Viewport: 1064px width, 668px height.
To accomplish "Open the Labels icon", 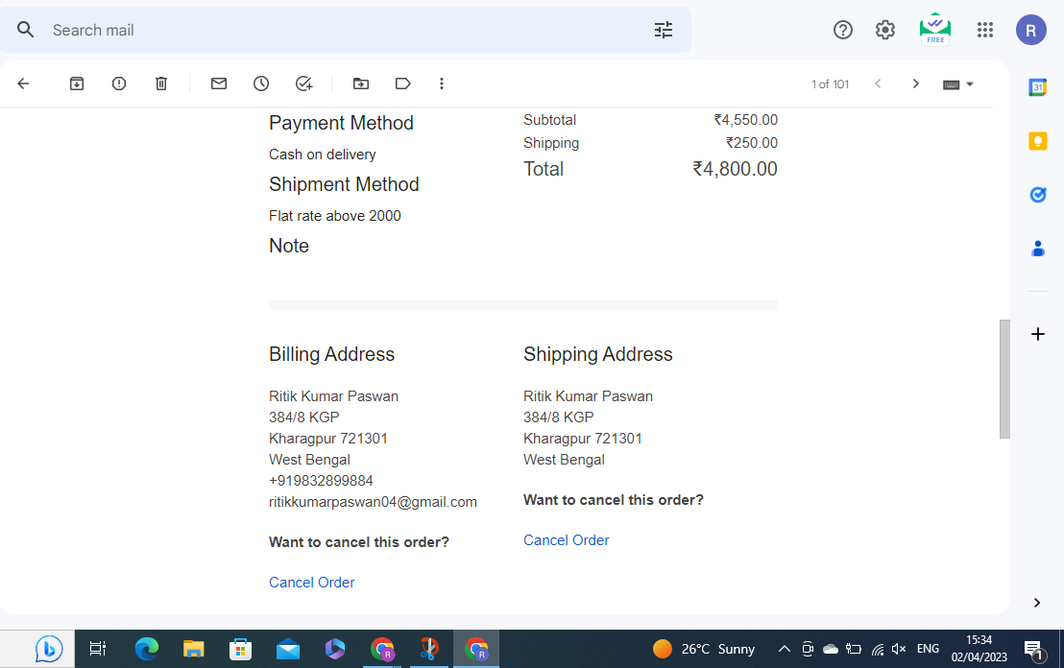I will pos(403,83).
